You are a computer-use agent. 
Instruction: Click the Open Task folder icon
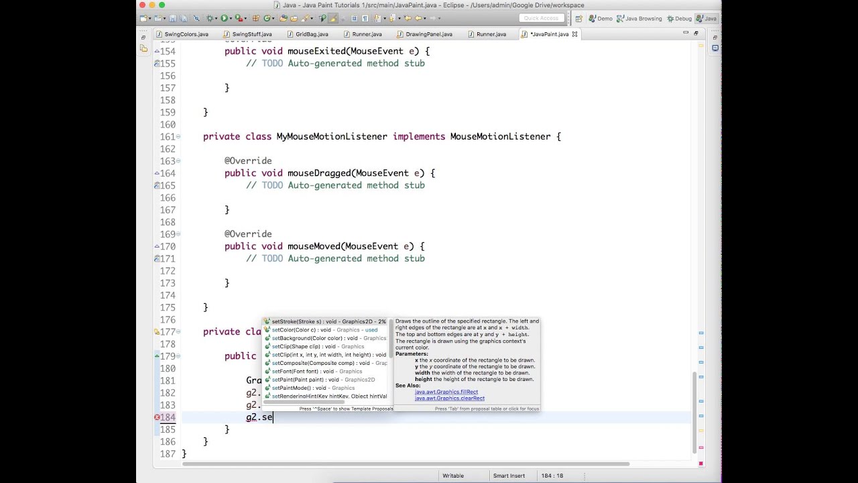click(294, 18)
